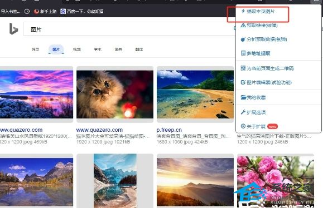Open the 导入书签 bookmark
Viewport: 323px width, 208px height.
click(11, 11)
